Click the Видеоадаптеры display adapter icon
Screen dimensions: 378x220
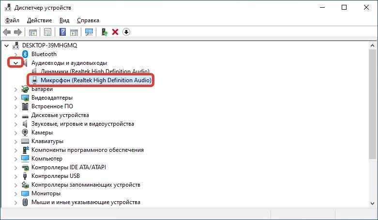click(25, 98)
